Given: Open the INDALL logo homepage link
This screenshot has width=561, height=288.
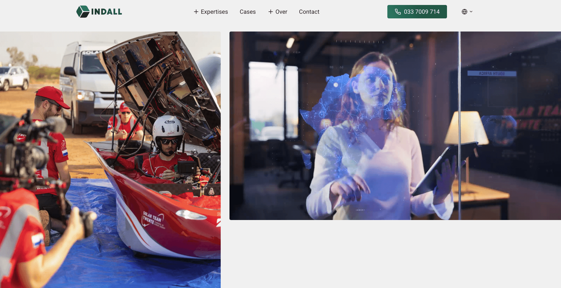Looking at the screenshot, I should tap(99, 12).
